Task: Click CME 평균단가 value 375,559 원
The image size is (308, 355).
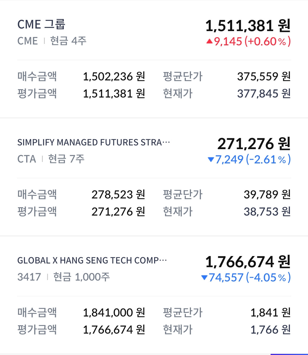Action: tap(264, 76)
